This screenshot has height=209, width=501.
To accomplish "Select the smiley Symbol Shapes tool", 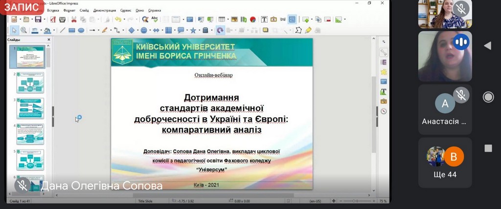I will pyautogui.click(x=144, y=30).
